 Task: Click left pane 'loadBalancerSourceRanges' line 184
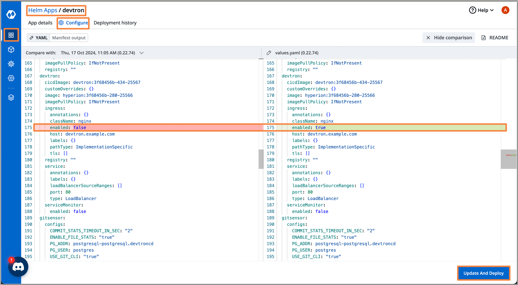click(x=86, y=186)
